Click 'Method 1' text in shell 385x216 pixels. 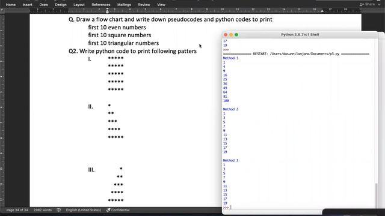(230, 58)
